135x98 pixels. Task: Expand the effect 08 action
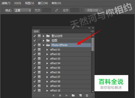click(x=47, y=82)
